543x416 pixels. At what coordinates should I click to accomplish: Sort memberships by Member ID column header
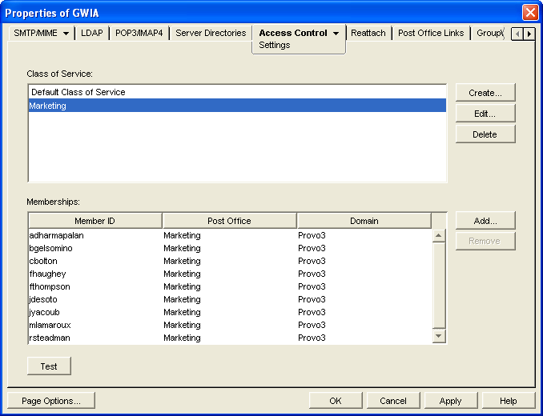click(95, 221)
